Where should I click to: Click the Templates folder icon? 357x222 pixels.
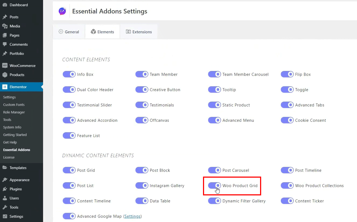(x=5, y=168)
